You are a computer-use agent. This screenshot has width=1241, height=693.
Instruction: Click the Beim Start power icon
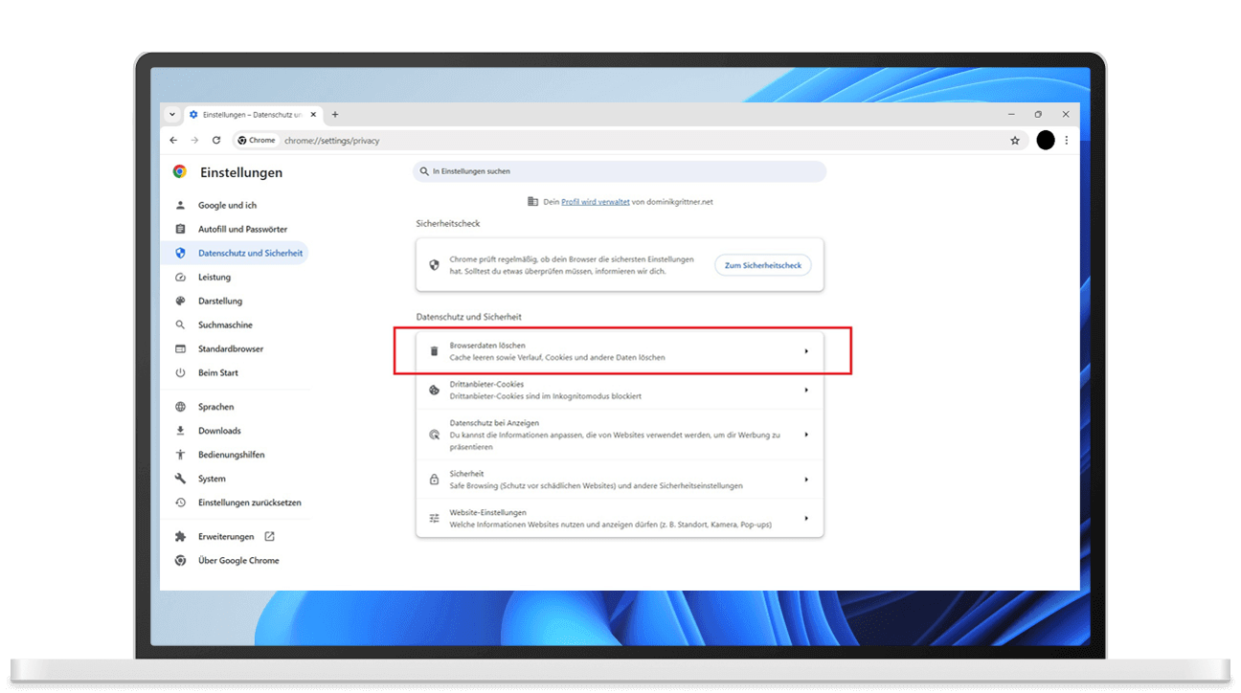point(180,373)
